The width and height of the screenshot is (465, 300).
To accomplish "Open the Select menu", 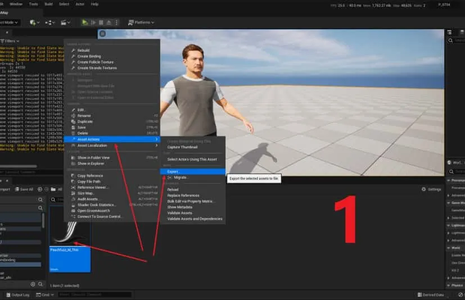I will 64,4.
